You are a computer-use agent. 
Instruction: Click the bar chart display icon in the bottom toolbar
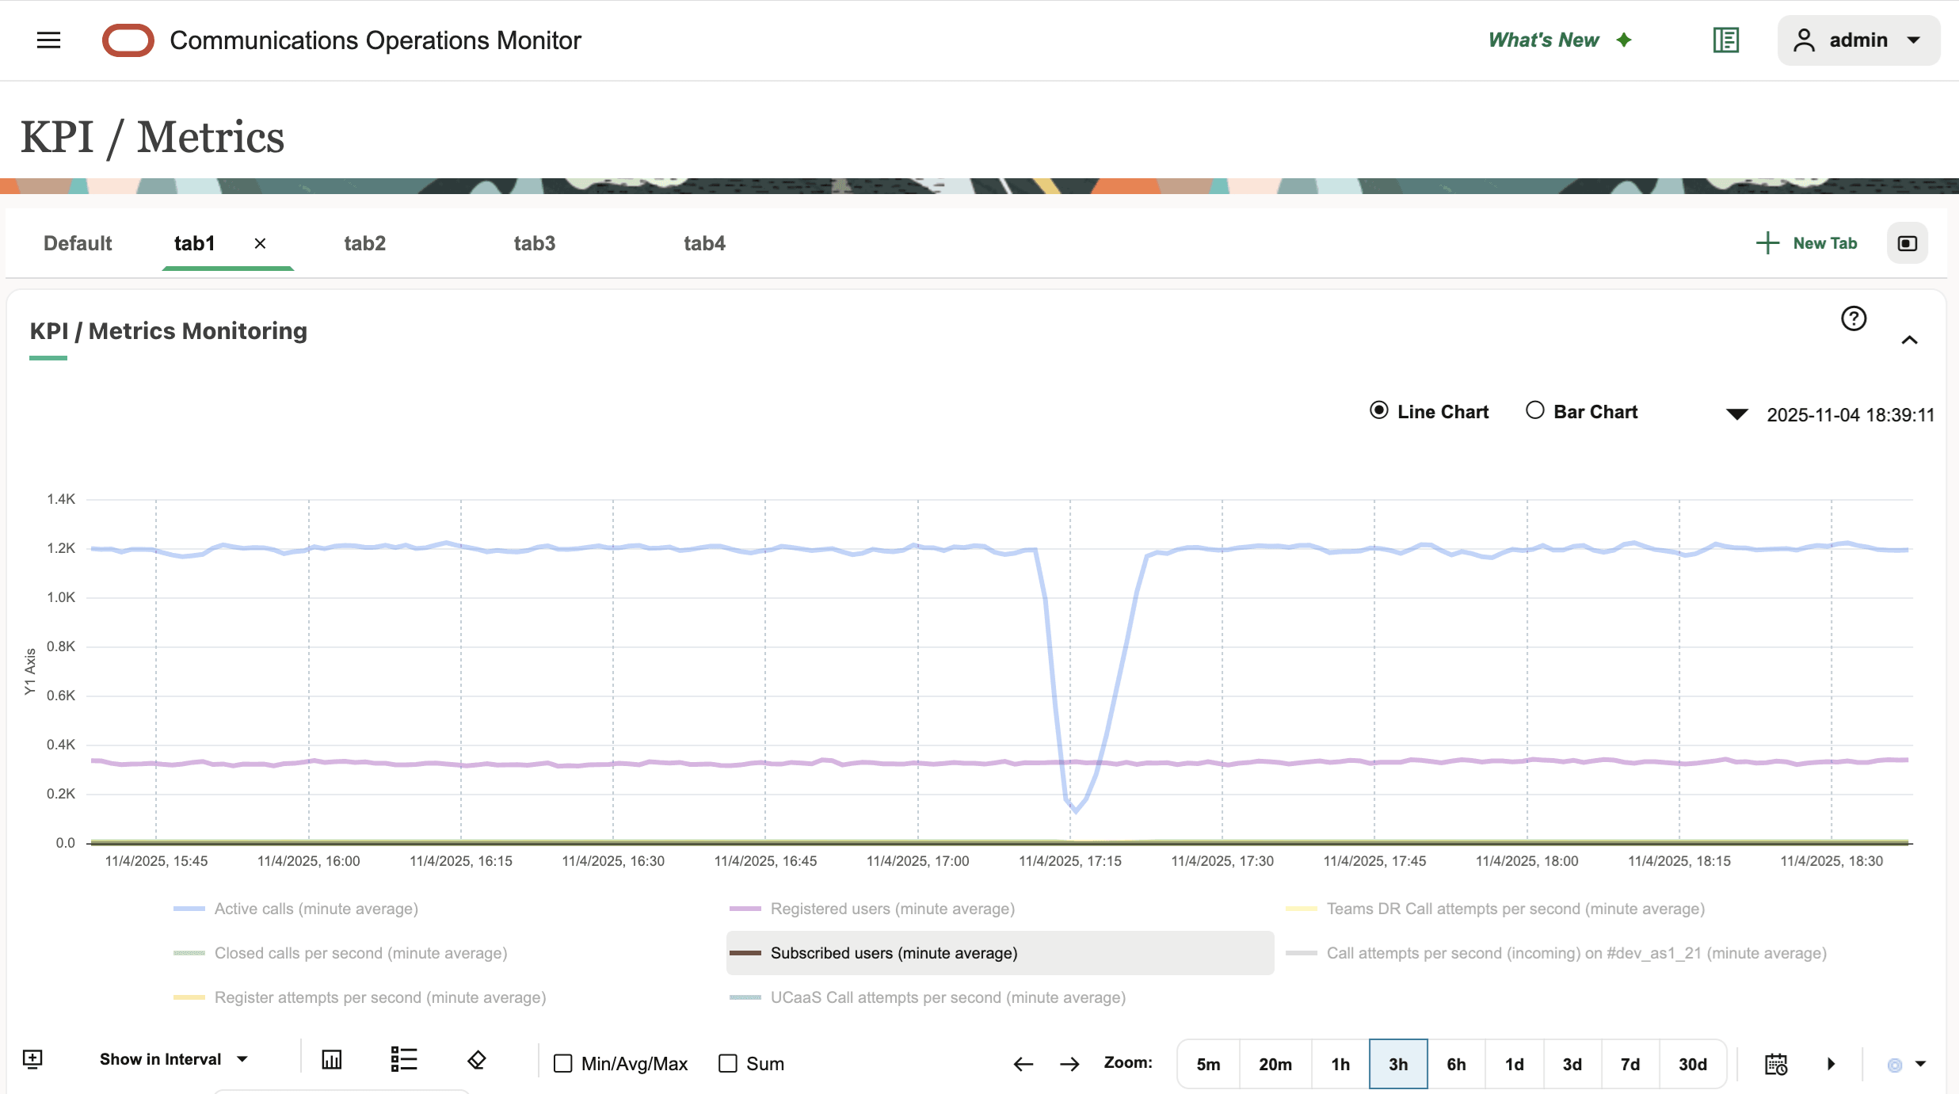(x=332, y=1059)
